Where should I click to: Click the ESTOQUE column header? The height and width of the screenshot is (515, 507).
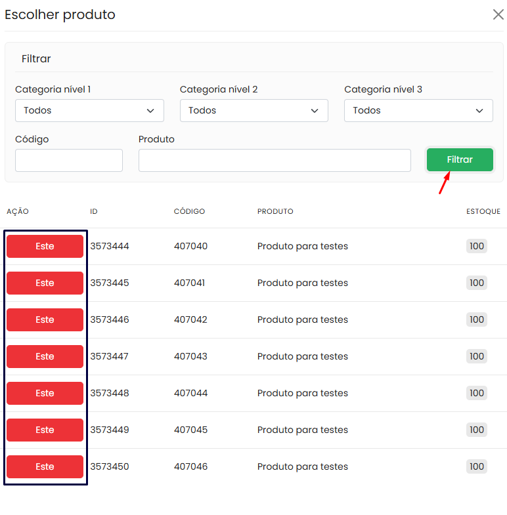[483, 212]
